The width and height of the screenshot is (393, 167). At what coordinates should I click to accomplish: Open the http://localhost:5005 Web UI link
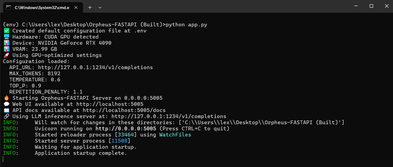point(110,104)
